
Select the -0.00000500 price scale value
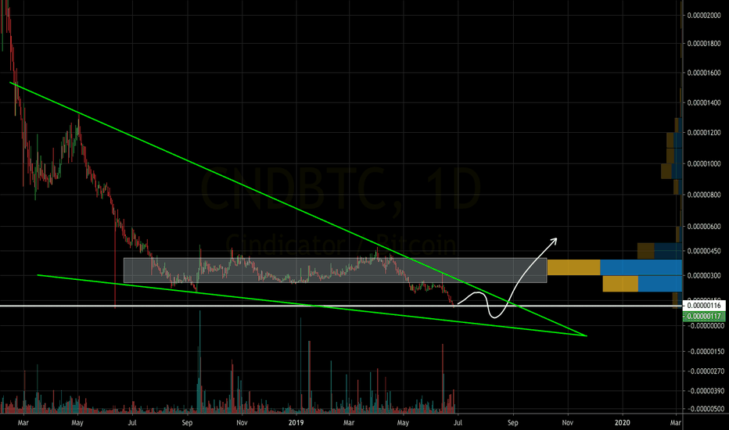706,409
